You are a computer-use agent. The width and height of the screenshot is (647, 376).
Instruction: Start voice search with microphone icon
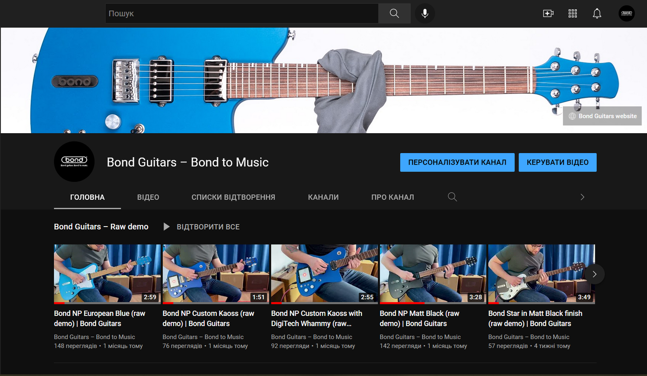pos(425,13)
